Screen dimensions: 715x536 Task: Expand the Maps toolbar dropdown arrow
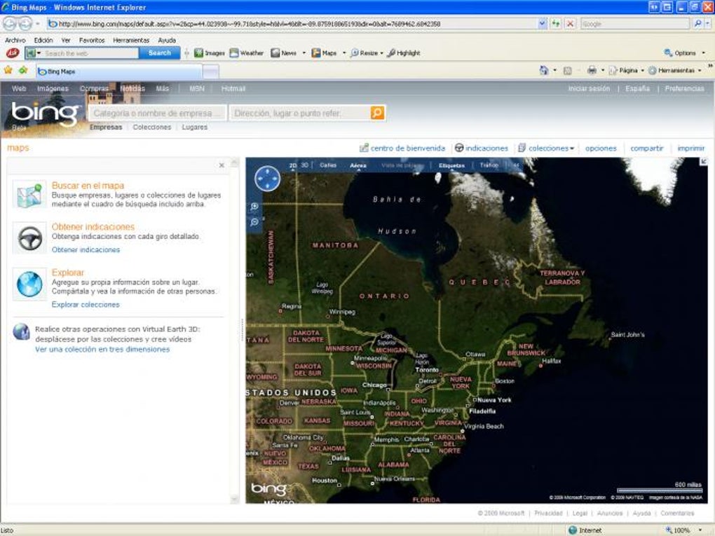coord(344,53)
